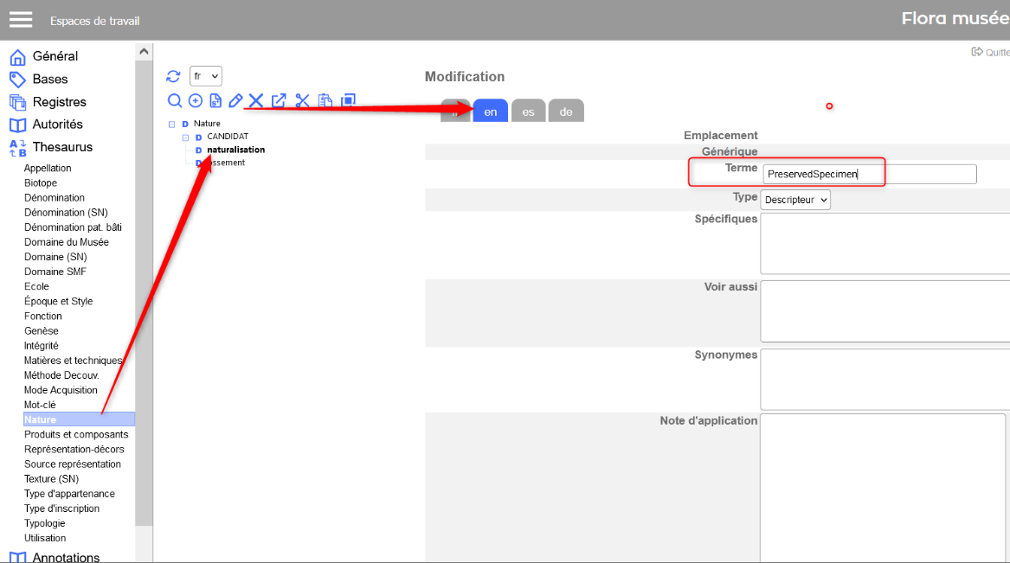Open the Type Descripteur dropdown
The width and height of the screenshot is (1010, 563).
coord(795,200)
